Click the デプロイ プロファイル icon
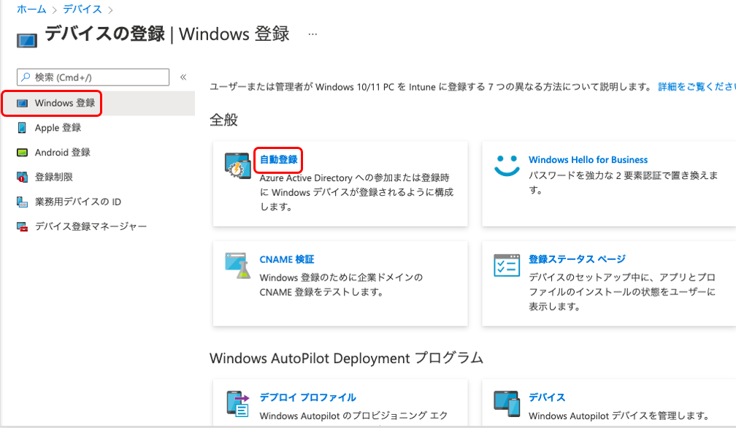 [x=238, y=404]
